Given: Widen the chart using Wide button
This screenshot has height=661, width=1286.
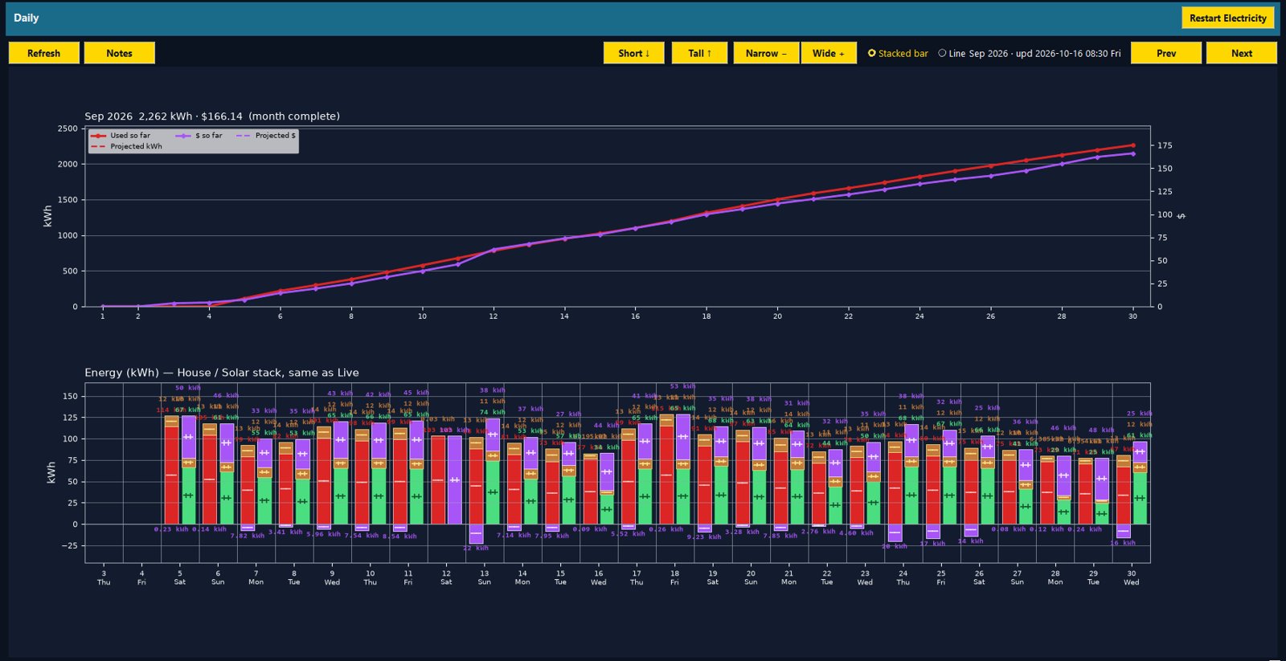Looking at the screenshot, I should (x=828, y=53).
